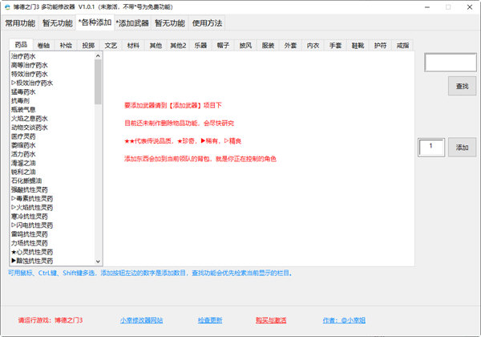This screenshot has width=481, height=337.
Task: Click the app icon in the title bar
Action: (7, 6)
